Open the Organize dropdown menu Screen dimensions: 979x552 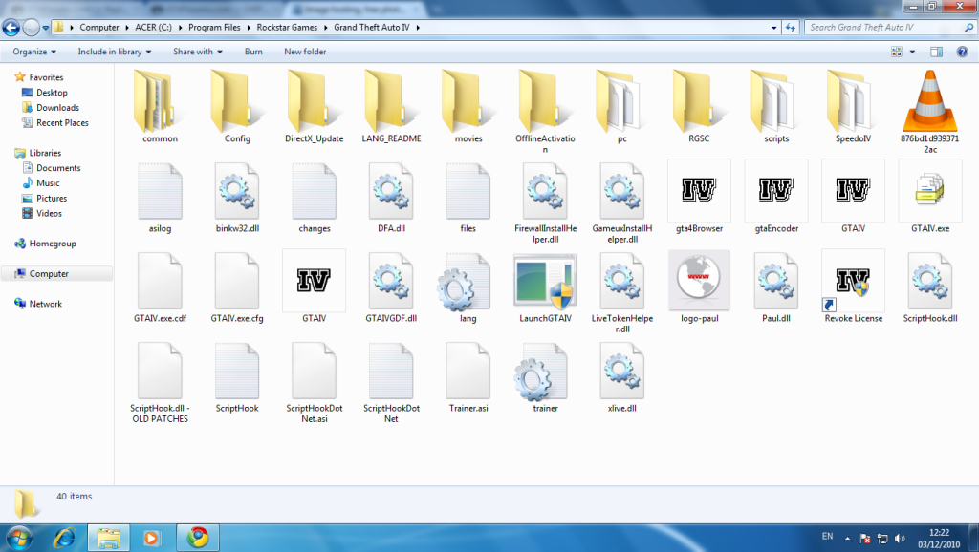point(34,52)
